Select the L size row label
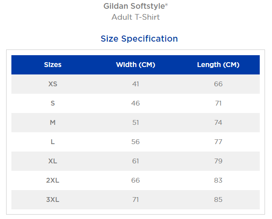The image size is (272, 219). pyautogui.click(x=53, y=142)
